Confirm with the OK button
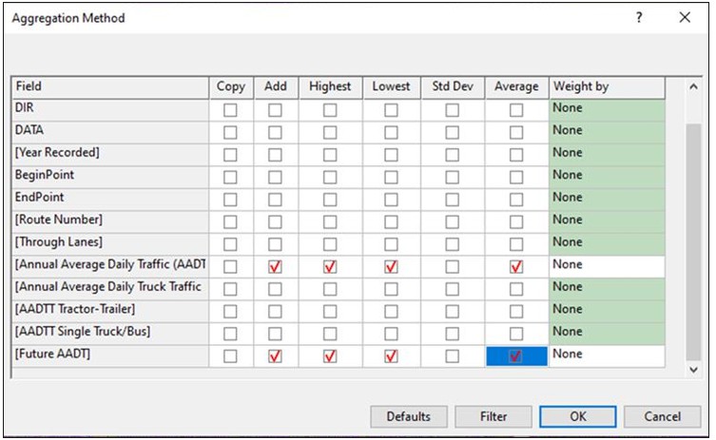716x440 pixels. coord(577,416)
